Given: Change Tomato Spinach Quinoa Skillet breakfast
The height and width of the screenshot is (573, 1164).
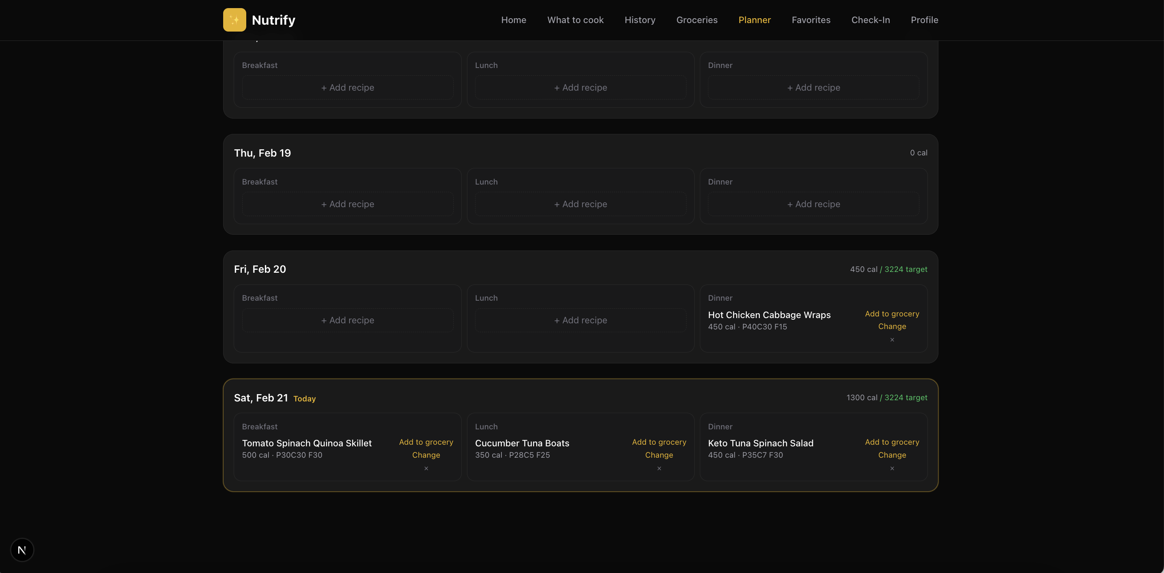Looking at the screenshot, I should 426,455.
